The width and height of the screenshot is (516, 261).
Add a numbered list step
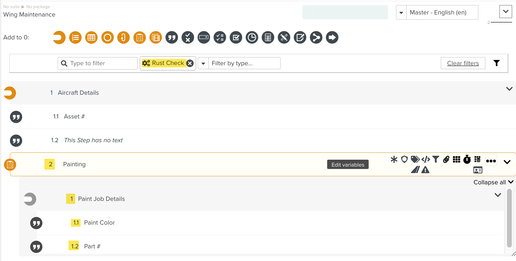tap(75, 38)
